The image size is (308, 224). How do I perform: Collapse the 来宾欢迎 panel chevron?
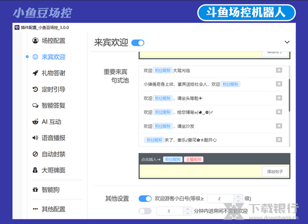287,42
